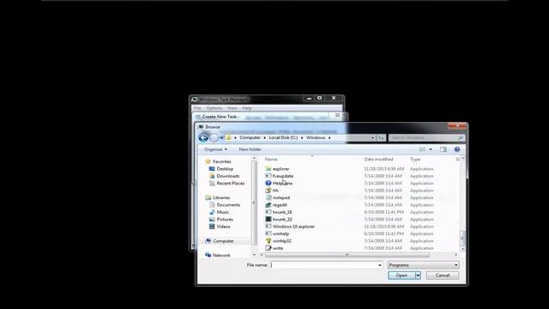Click the Open button
This screenshot has height=309, width=549.
coord(401,276)
